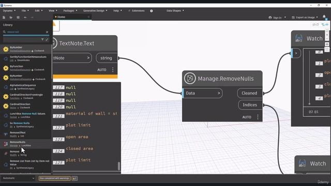Click the Indices output port
331x186 pixels.
(250, 105)
